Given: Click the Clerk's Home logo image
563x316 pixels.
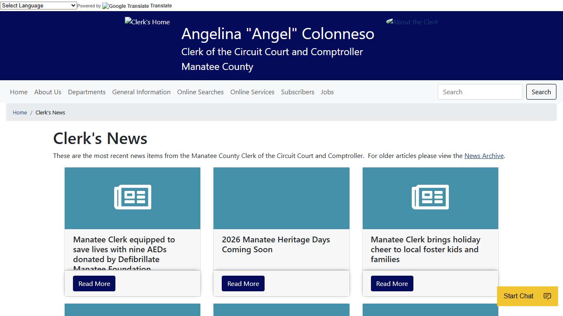Looking at the screenshot, I should [147, 22].
